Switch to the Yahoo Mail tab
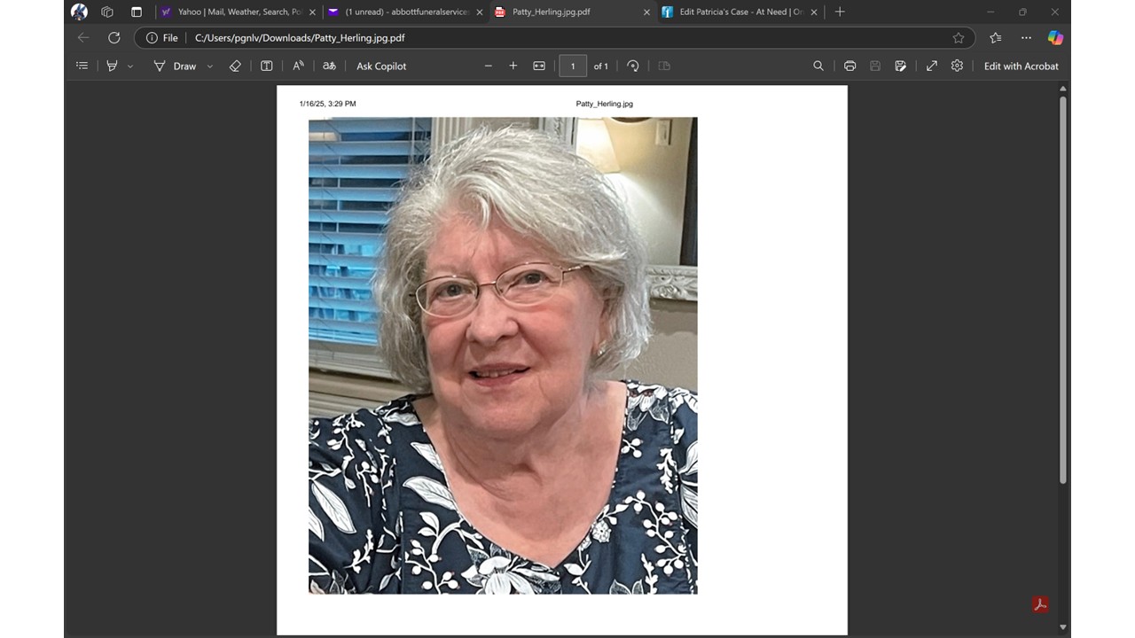The image size is (1135, 638). click(x=234, y=12)
